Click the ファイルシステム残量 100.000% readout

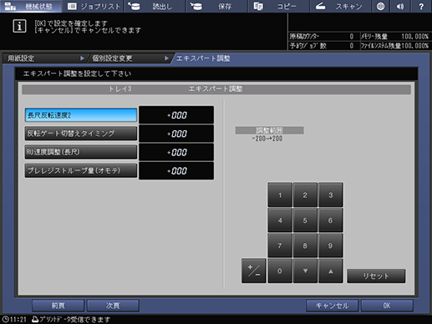click(414, 46)
